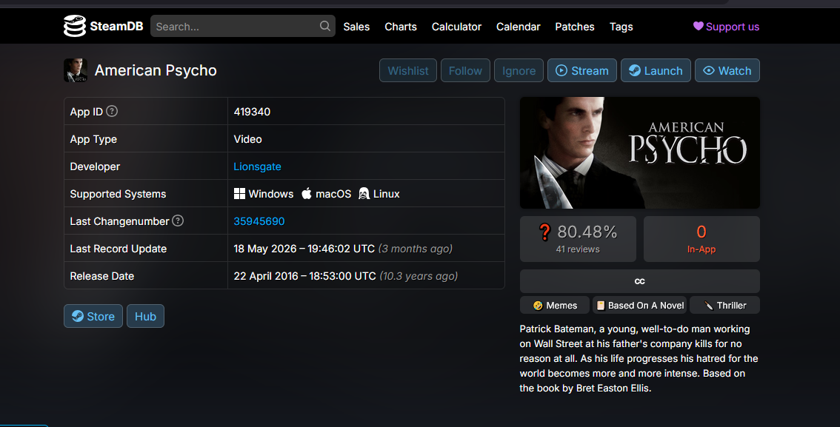Image resolution: width=840 pixels, height=427 pixels.
Task: Click the Linux penguin icon
Action: 364,194
